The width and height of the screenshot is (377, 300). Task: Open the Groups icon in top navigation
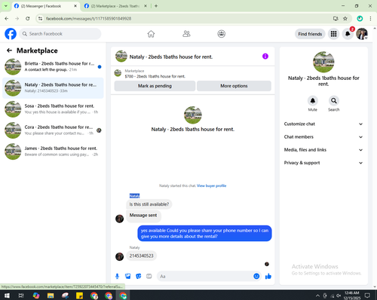(x=221, y=34)
